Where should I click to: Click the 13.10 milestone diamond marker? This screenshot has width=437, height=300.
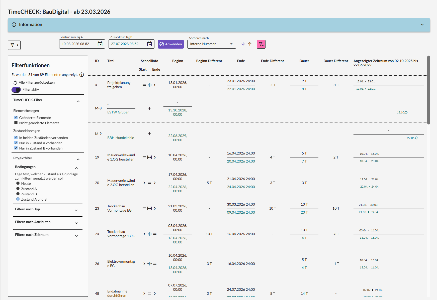click(x=406, y=112)
